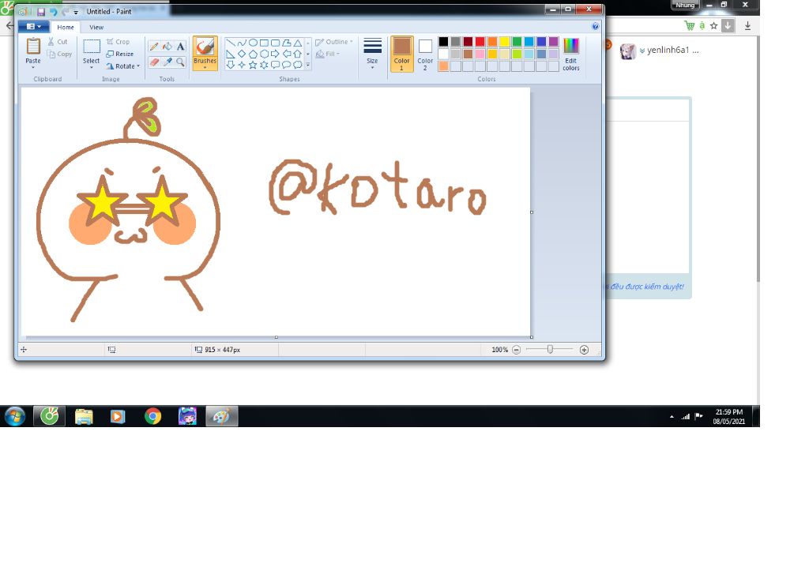Click zoom out minus button
Viewport: 809px width, 574px height.
click(x=517, y=350)
